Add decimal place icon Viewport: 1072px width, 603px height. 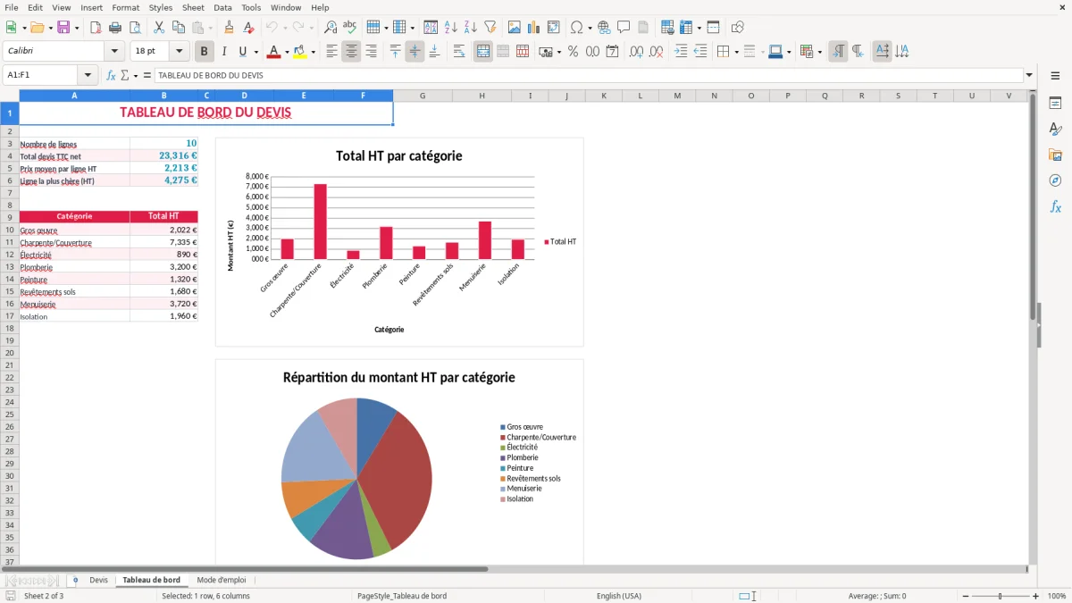pos(637,52)
